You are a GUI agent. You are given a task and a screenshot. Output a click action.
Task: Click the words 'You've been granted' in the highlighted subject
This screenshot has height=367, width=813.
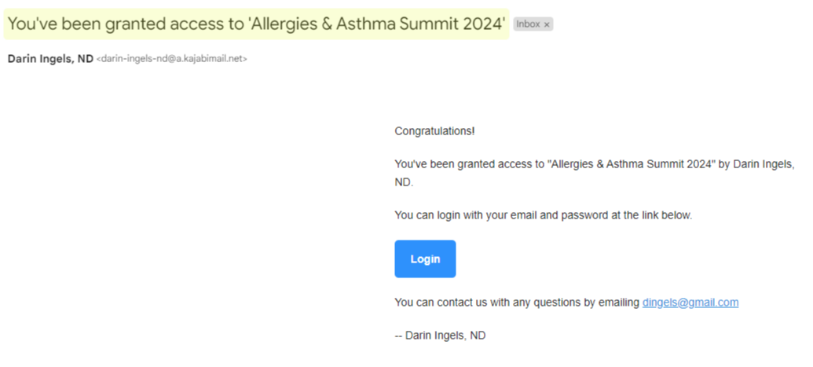[75, 24]
